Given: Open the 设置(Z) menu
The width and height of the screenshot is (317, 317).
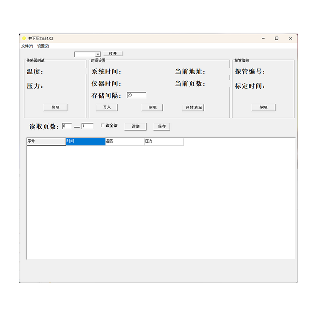Looking at the screenshot, I should (x=43, y=46).
